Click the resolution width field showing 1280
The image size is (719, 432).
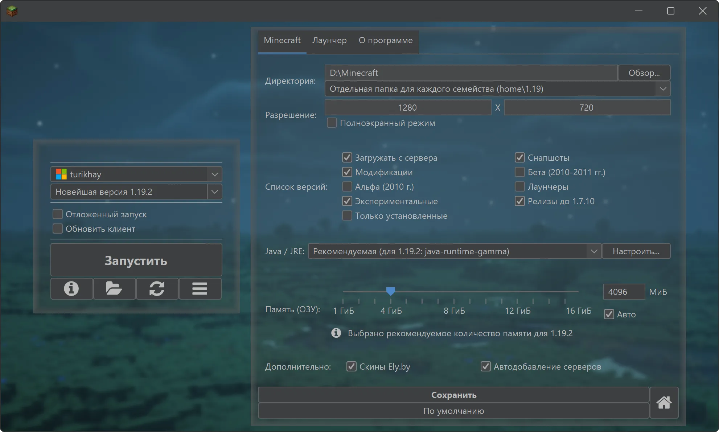pyautogui.click(x=407, y=107)
